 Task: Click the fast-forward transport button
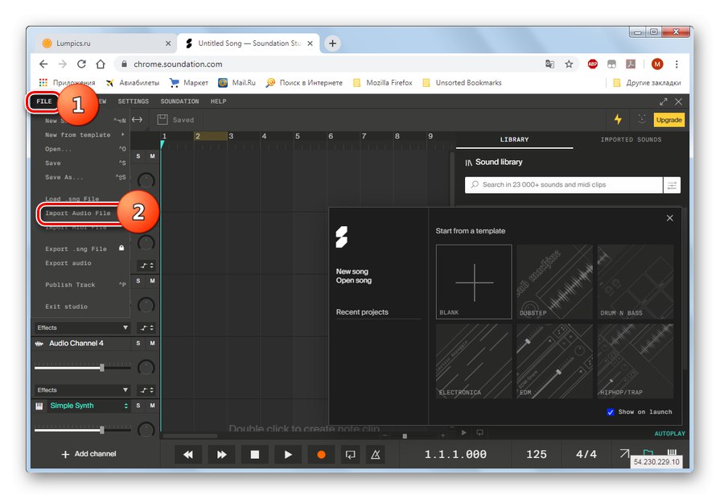click(x=221, y=455)
